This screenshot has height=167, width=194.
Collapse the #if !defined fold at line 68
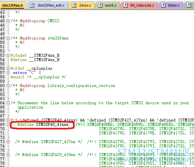tap(8, 120)
